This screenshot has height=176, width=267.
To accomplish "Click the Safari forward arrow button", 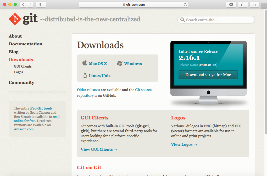I will point(30,4).
